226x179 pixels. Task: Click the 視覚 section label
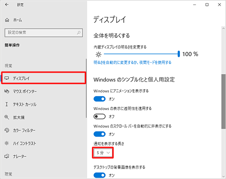click(x=9, y=66)
